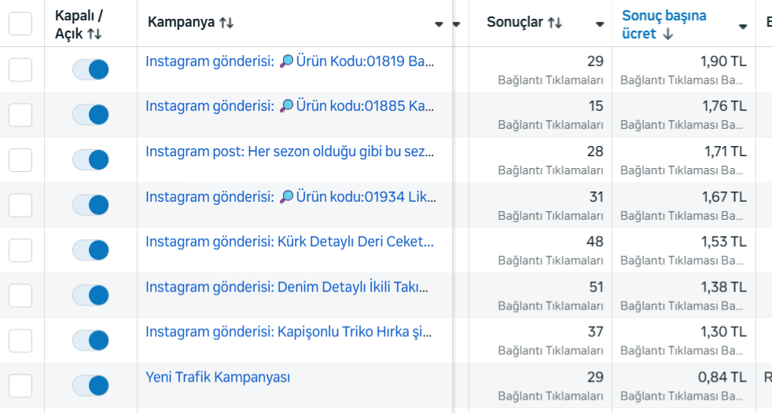Turn off Ürün kodu:01885 campaign toggle
The height and width of the screenshot is (413, 772).
[x=90, y=115]
